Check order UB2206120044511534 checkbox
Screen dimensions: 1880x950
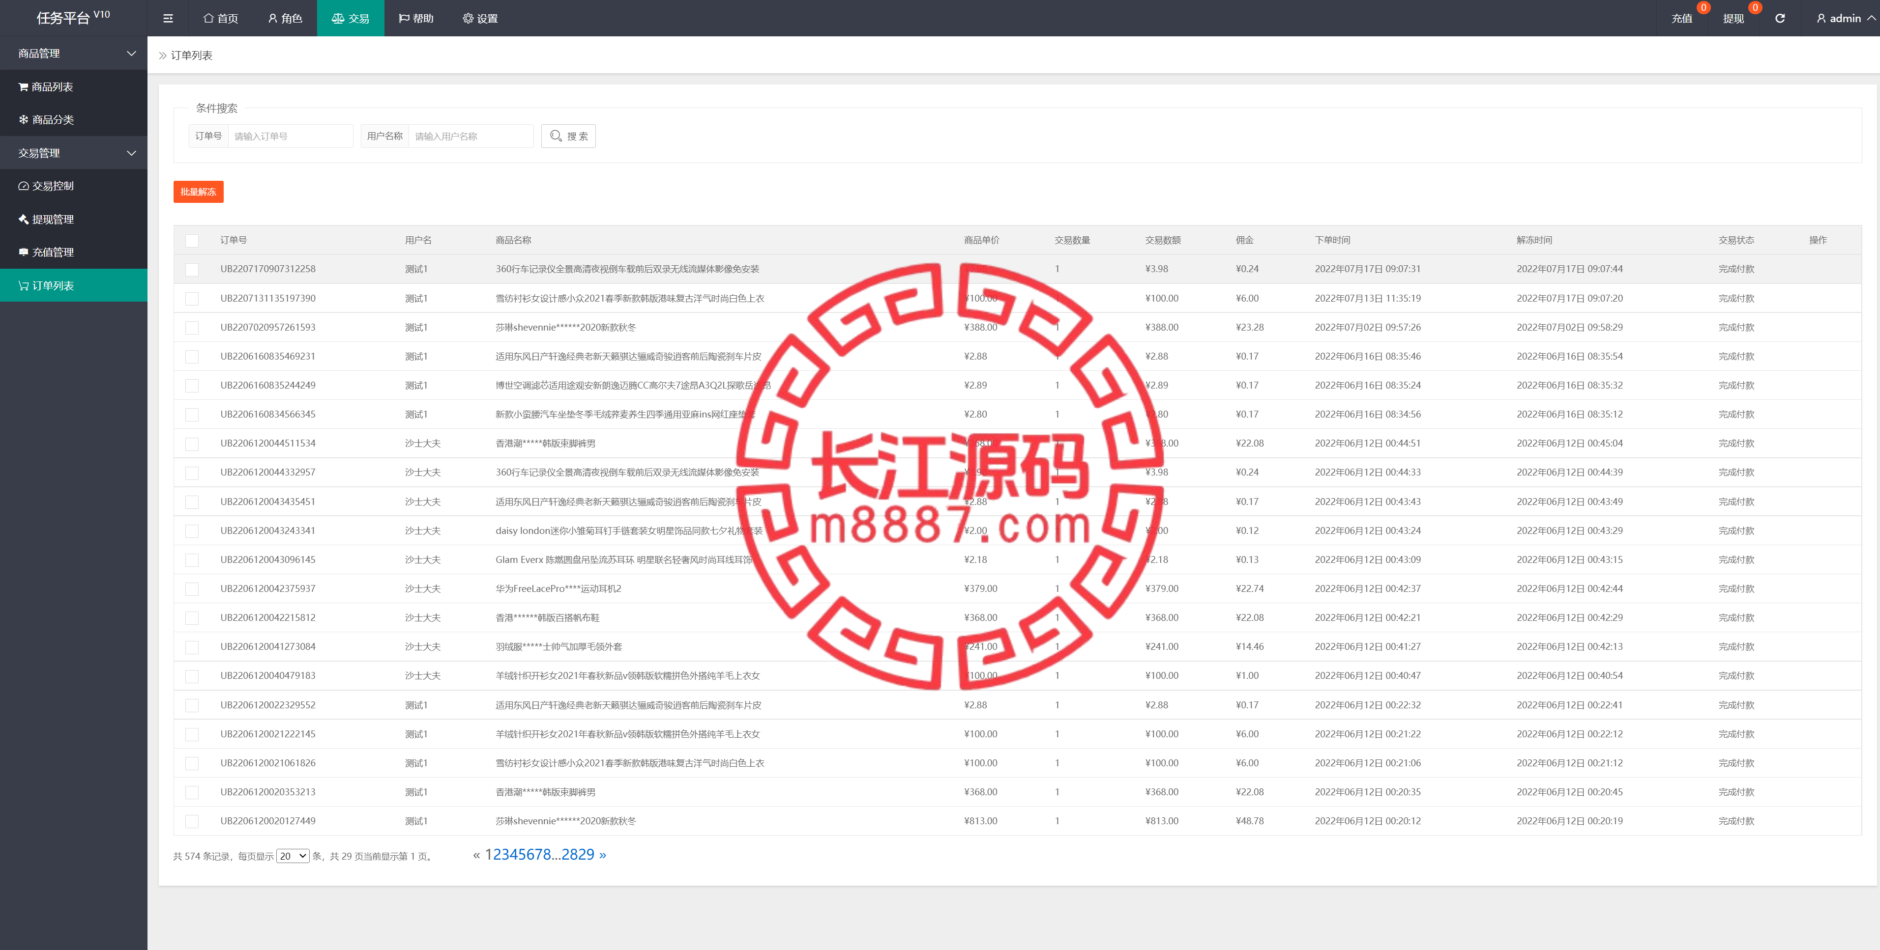[192, 444]
